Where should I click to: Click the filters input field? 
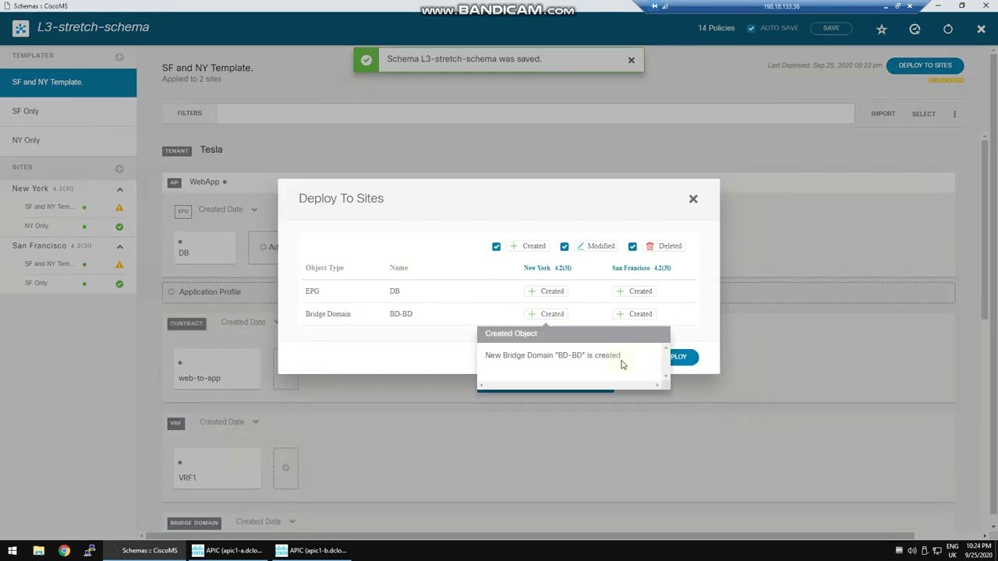pyautogui.click(x=535, y=113)
